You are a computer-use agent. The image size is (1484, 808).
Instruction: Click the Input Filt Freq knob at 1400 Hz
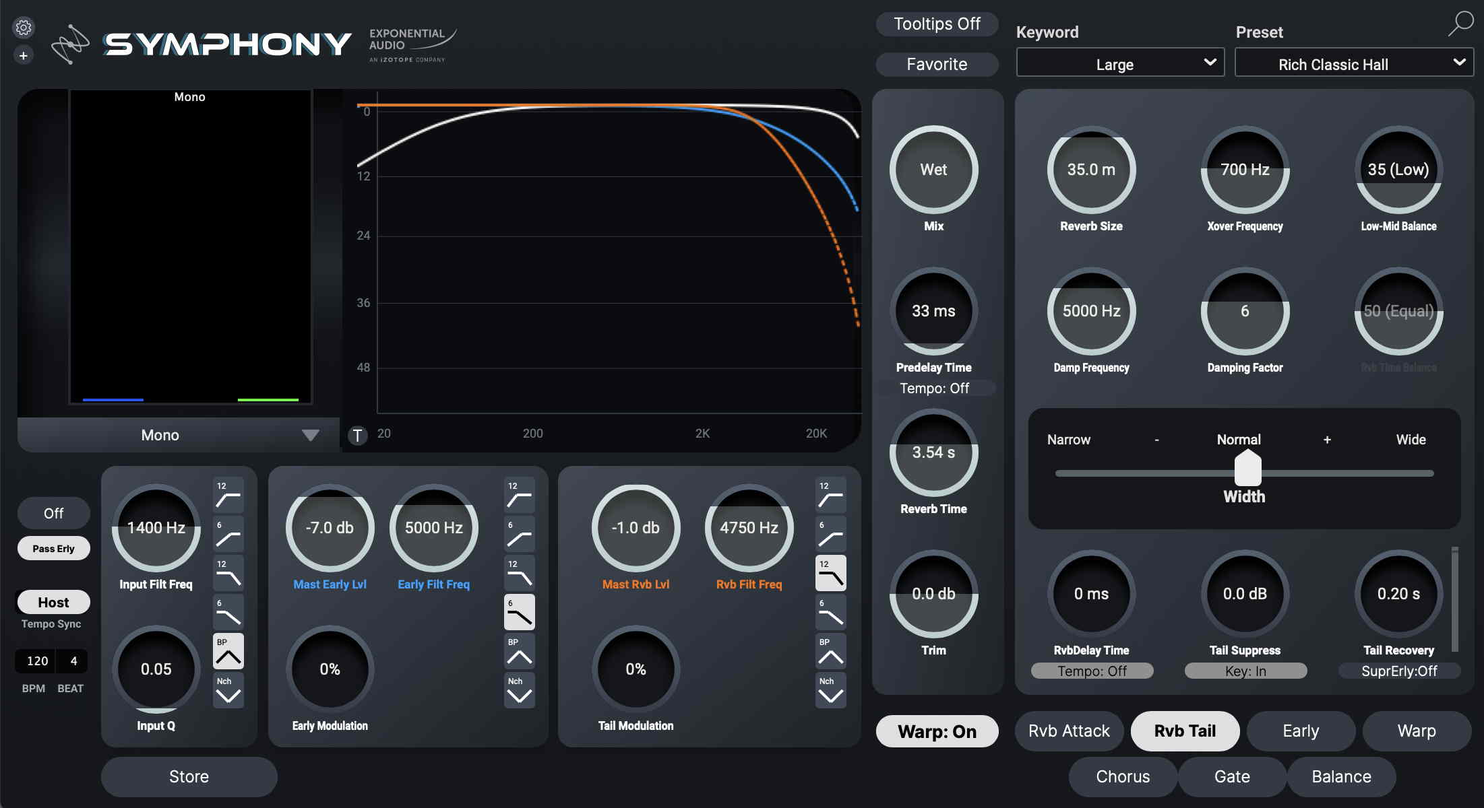point(156,528)
